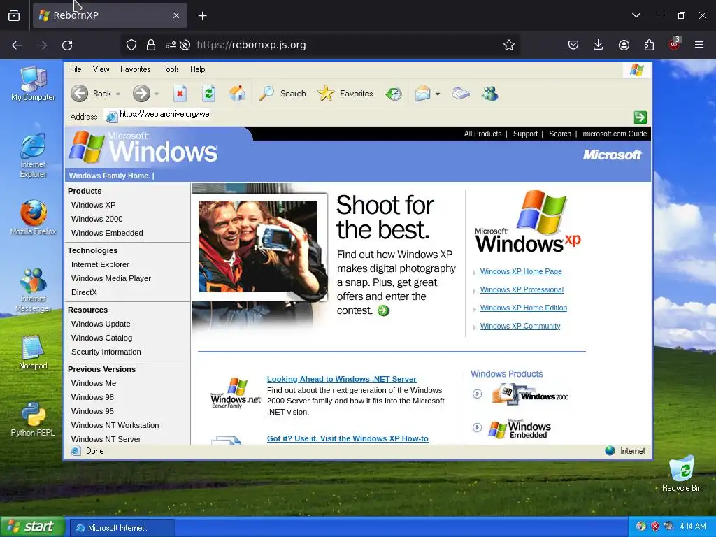Refresh the page in Internet Explorer toolbar
The width and height of the screenshot is (716, 537).
(x=208, y=94)
